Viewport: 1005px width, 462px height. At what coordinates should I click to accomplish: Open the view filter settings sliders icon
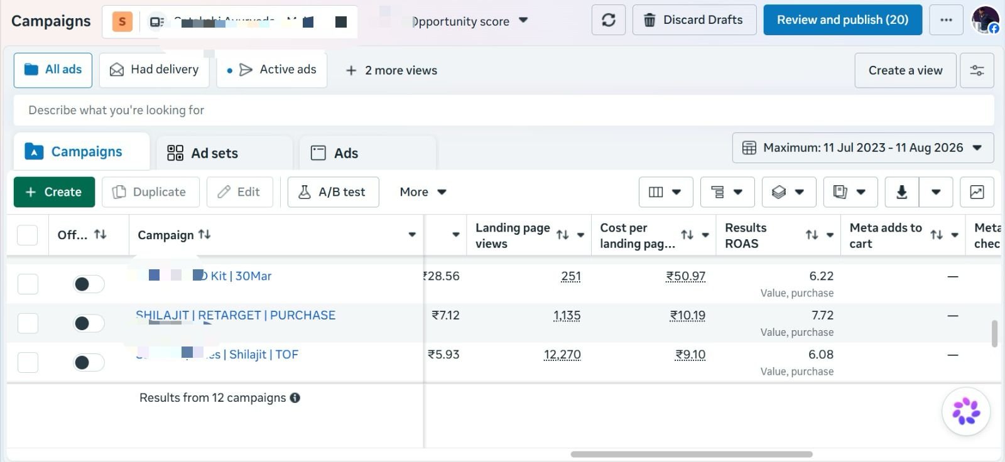click(x=977, y=70)
